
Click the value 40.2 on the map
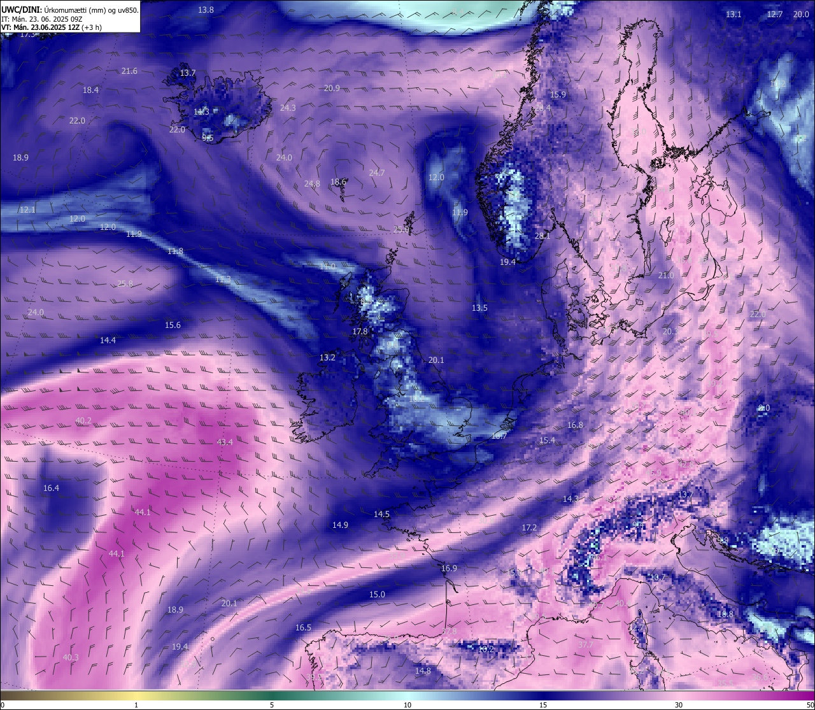[83, 420]
